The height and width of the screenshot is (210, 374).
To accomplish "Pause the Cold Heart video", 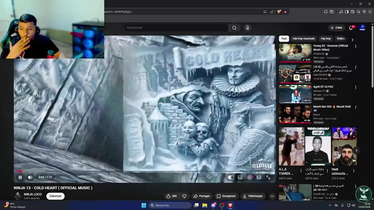I will pyautogui.click(x=20, y=177).
